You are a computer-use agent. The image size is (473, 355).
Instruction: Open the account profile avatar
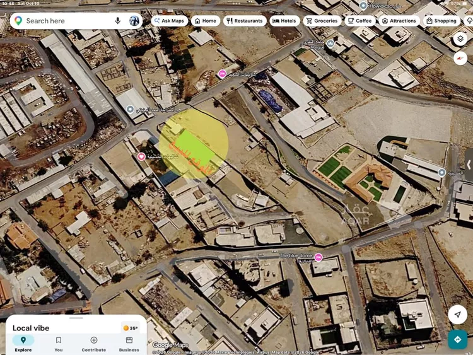coord(134,21)
